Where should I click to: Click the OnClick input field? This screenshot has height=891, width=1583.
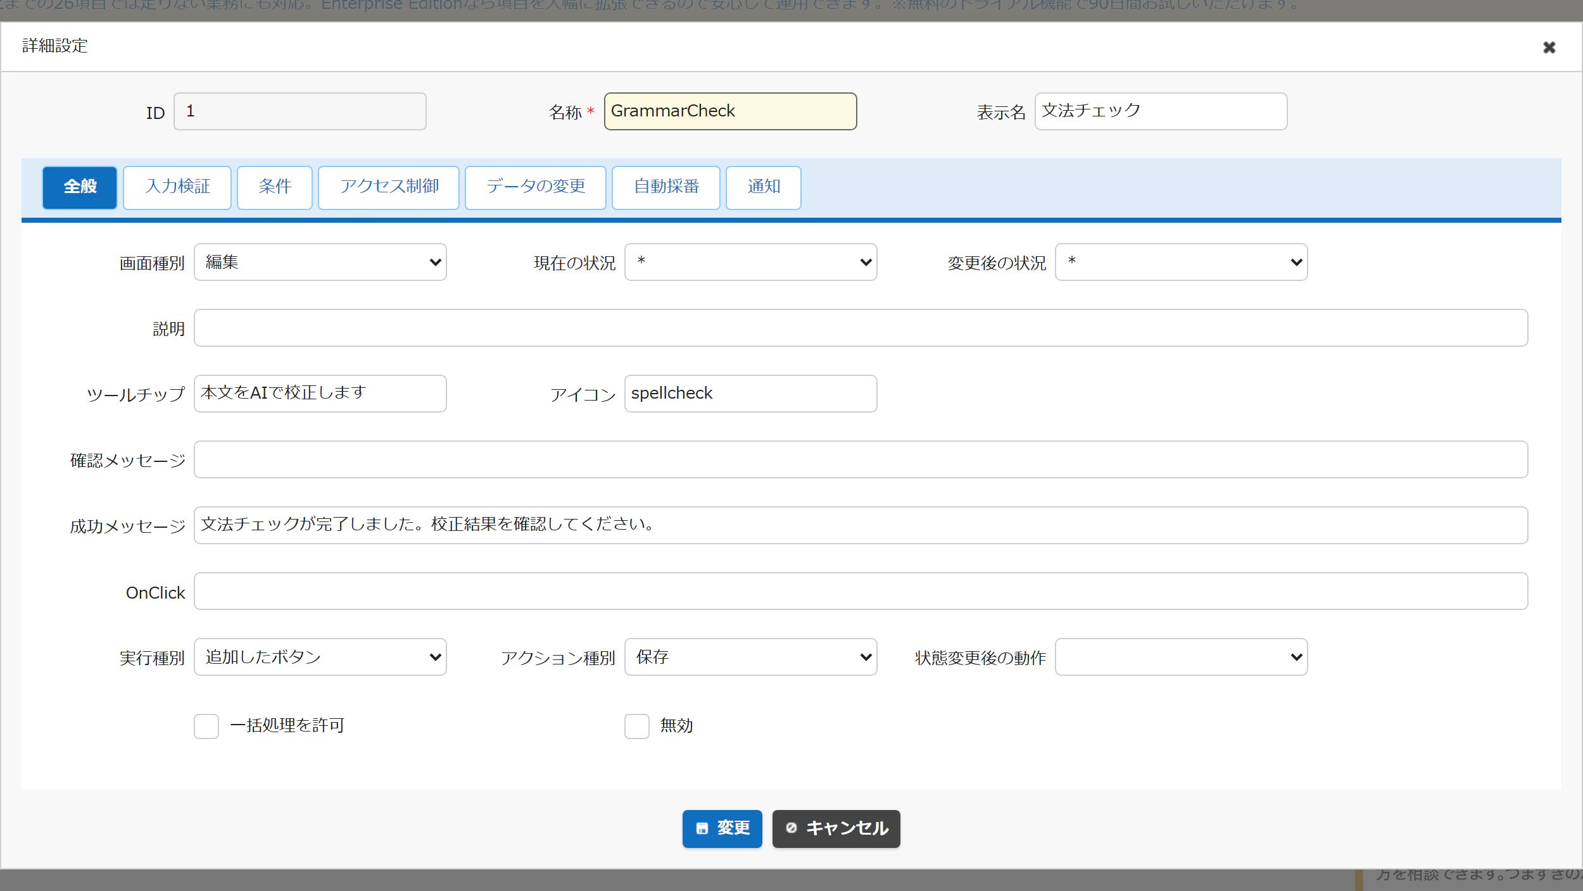point(861,591)
